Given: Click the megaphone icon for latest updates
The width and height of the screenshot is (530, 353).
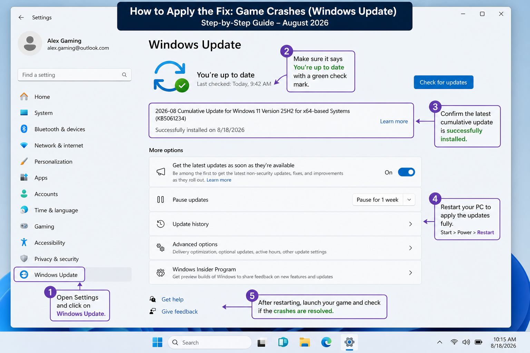Looking at the screenshot, I should point(161,172).
